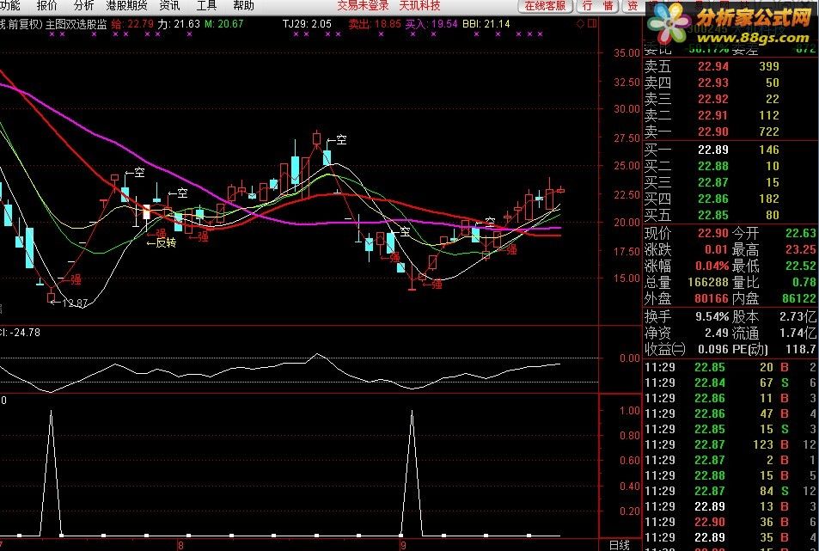Click the month 8 marker on time axis

click(180, 546)
